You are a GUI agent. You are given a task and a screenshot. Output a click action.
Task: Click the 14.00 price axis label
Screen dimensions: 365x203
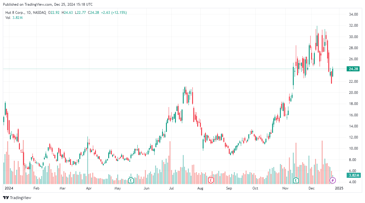tap(353, 126)
